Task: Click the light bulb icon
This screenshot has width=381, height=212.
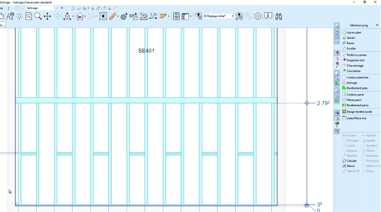Action: pos(19,16)
